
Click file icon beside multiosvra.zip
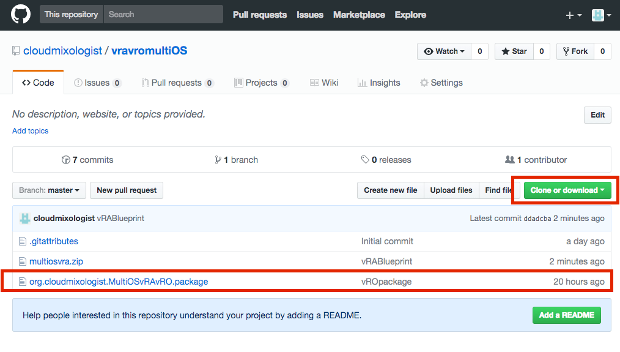[23, 261]
